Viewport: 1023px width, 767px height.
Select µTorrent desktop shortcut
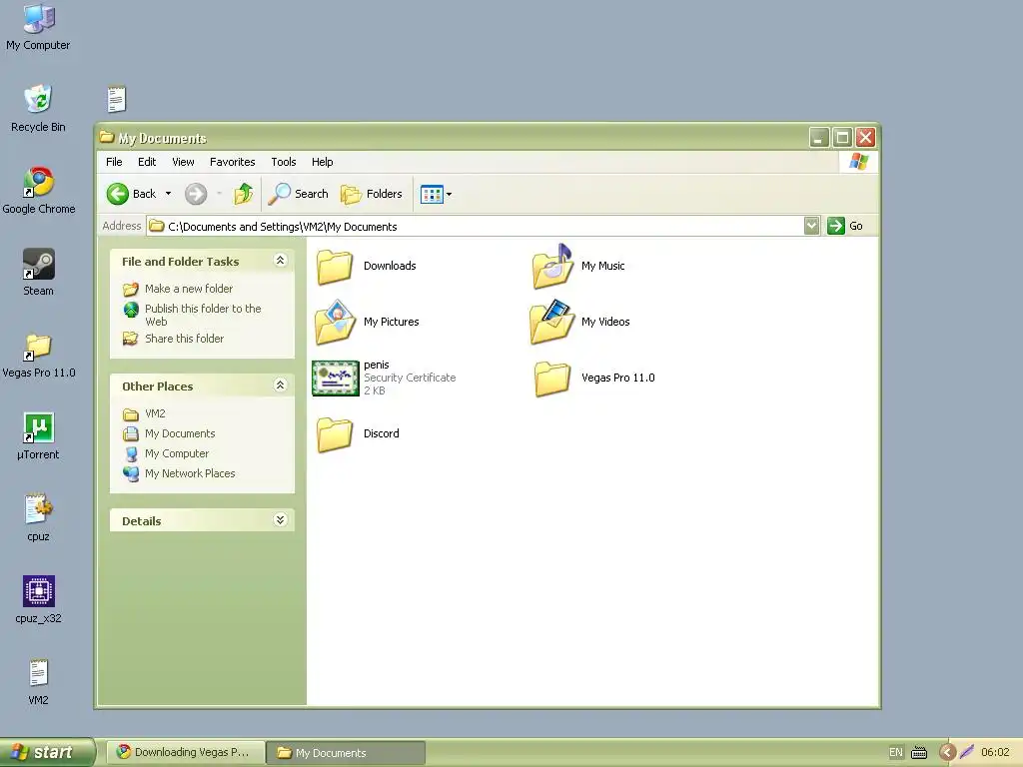point(39,436)
